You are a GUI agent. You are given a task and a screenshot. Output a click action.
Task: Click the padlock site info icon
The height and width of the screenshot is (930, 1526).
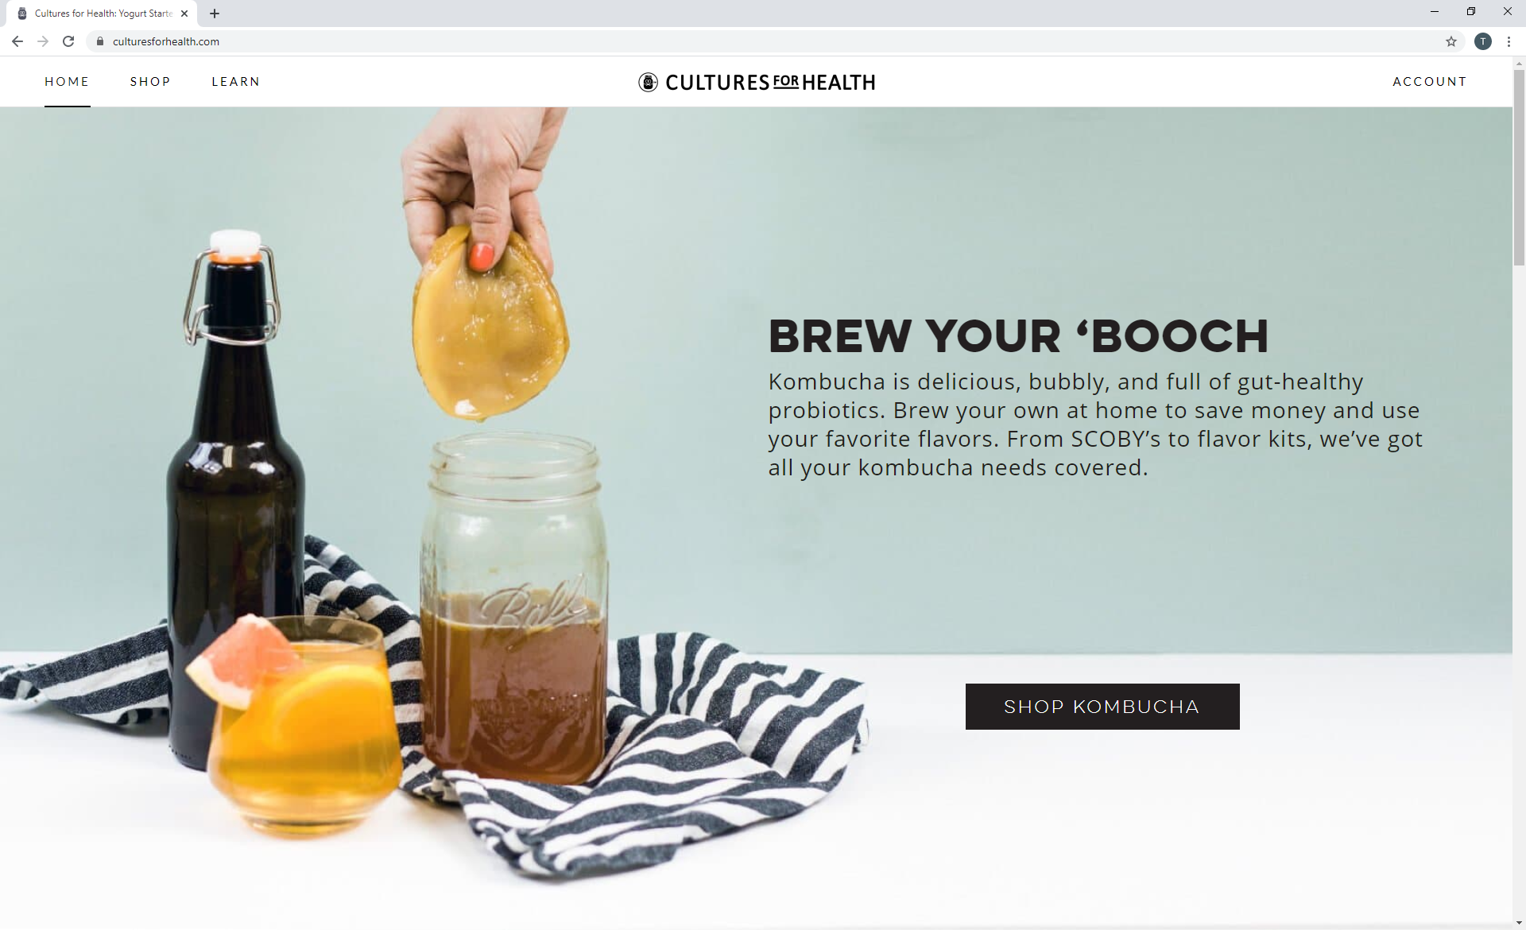click(x=100, y=41)
